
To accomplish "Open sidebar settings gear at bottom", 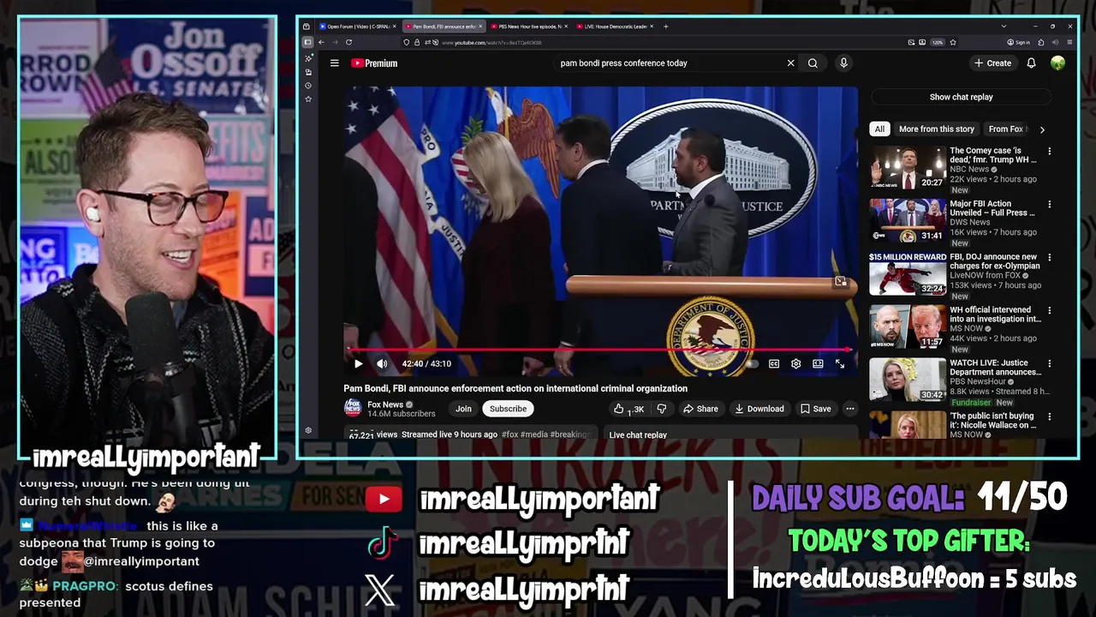I will [308, 430].
